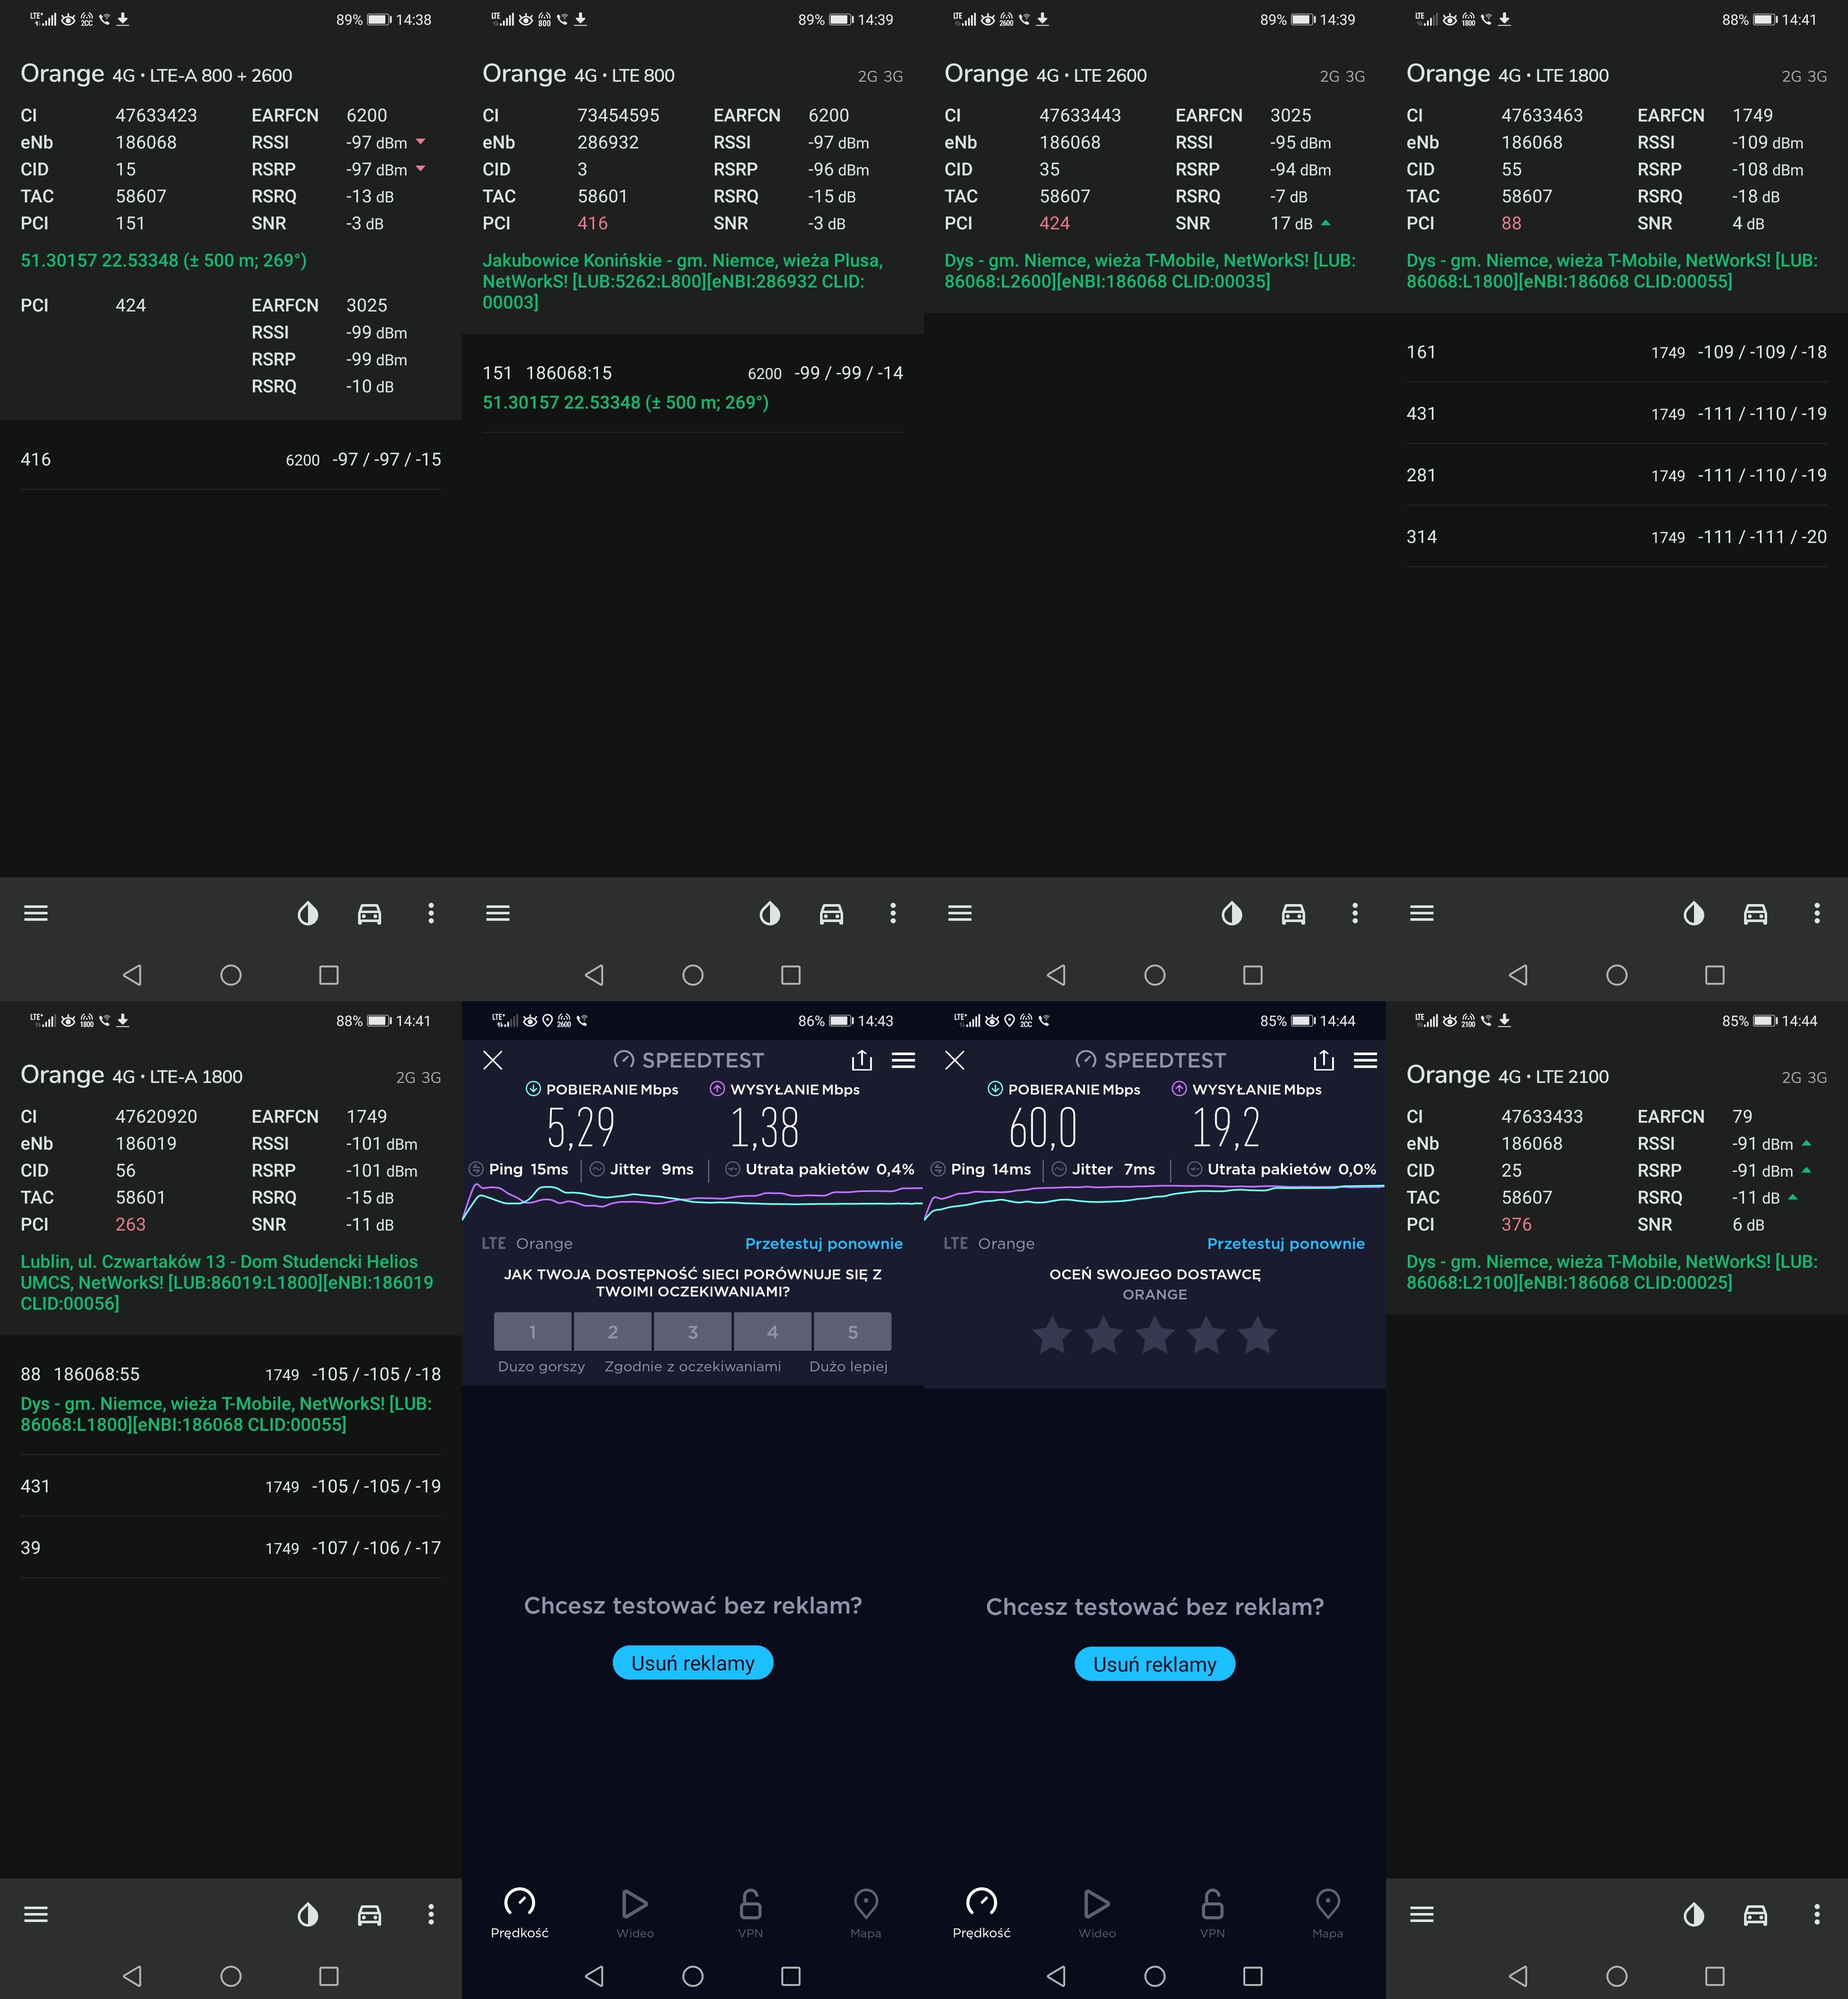This screenshot has height=1999, width=1848.
Task: Share the 5,29 Mbps Speedtest result
Action: pos(862,1060)
